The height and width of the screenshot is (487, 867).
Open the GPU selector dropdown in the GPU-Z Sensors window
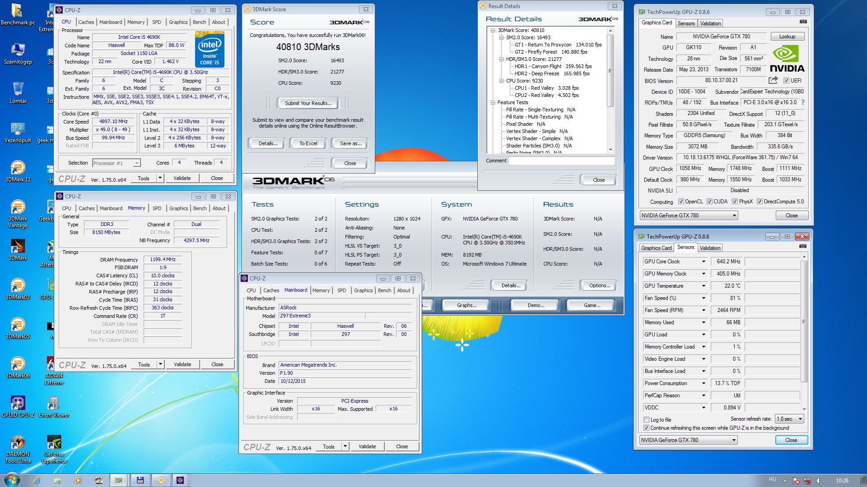click(688, 440)
